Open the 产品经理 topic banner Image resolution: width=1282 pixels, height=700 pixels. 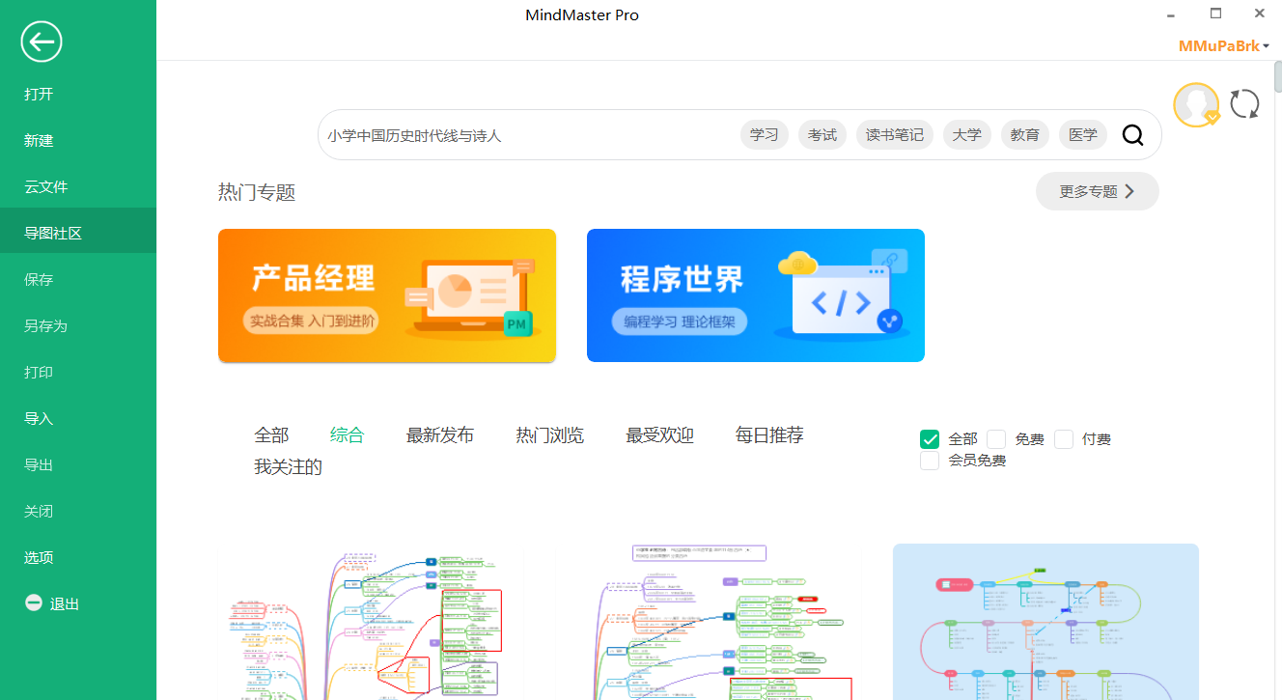(386, 295)
